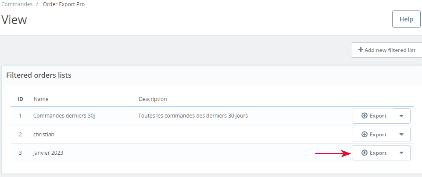
Task: Click download icon in Janvier 2023 row
Action: (x=365, y=153)
